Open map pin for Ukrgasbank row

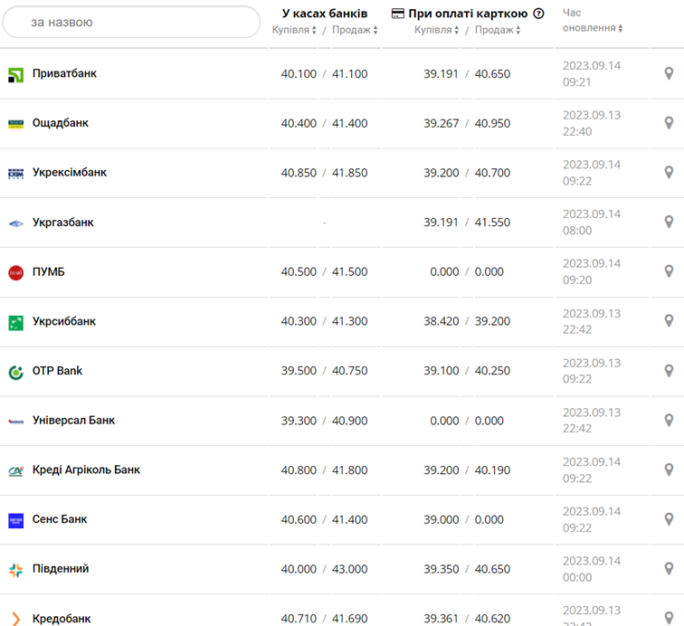(669, 222)
